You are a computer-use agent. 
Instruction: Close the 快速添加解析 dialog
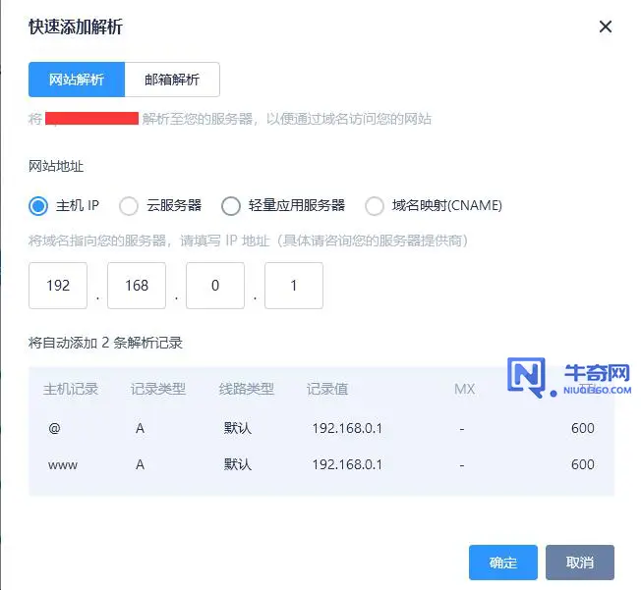[606, 27]
